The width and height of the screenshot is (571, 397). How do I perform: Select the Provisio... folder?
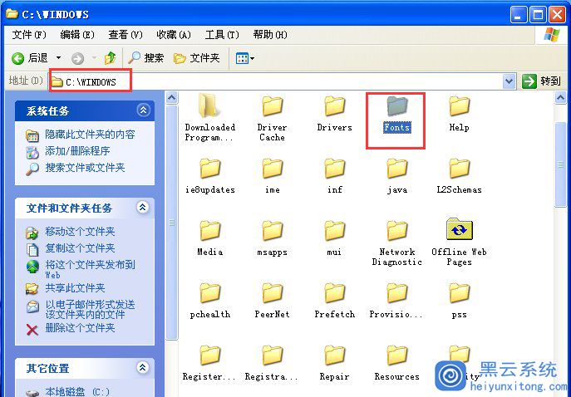coord(396,301)
